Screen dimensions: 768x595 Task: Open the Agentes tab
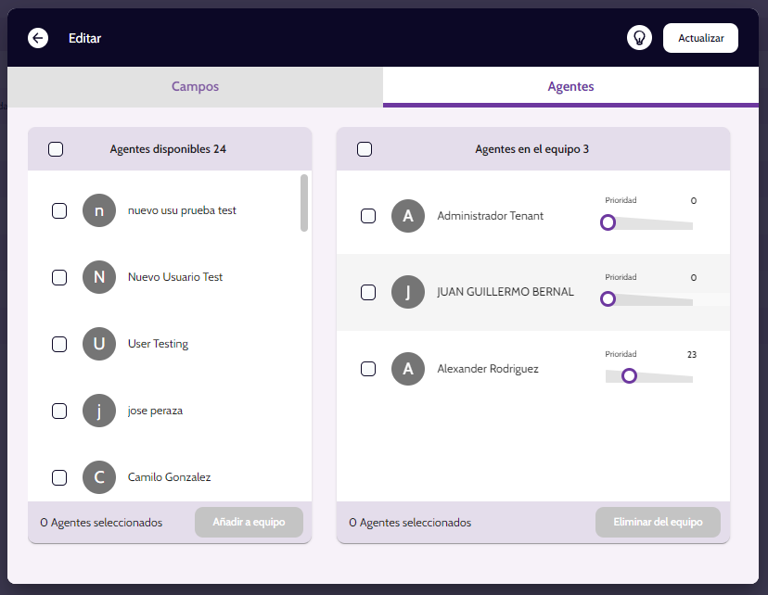tap(570, 86)
